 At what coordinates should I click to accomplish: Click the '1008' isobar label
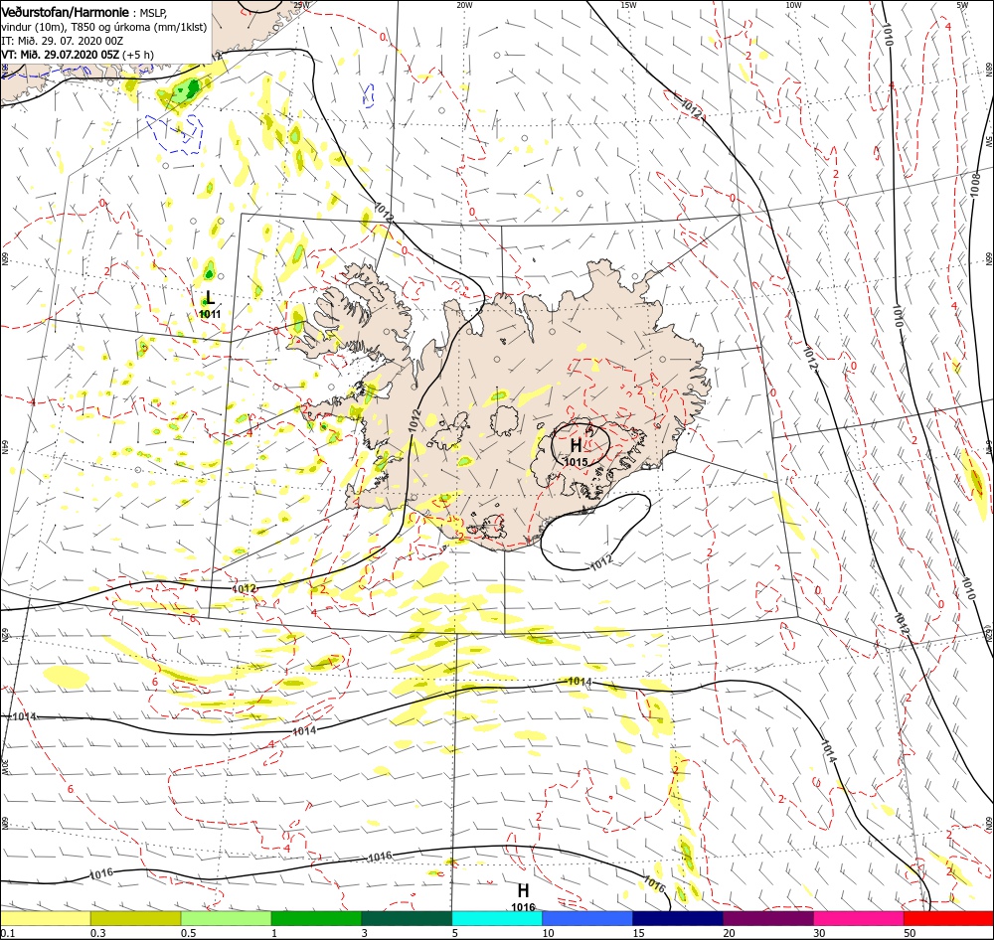tap(976, 185)
